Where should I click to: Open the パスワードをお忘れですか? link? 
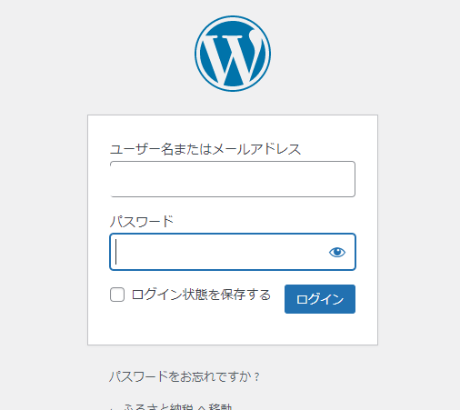coord(185,376)
